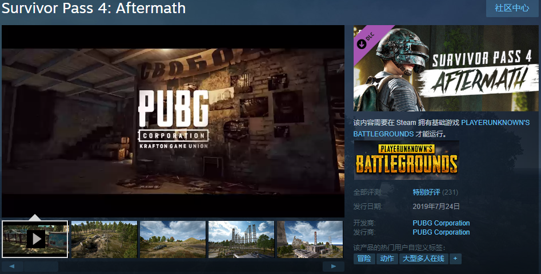Screen dimensions: 541x274
Task: Click the 发行日期 label
Action: pyautogui.click(x=368, y=207)
